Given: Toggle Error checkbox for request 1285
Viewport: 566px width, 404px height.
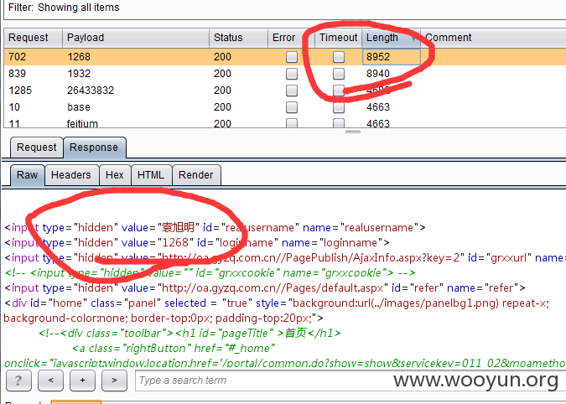Looking at the screenshot, I should click(x=292, y=91).
